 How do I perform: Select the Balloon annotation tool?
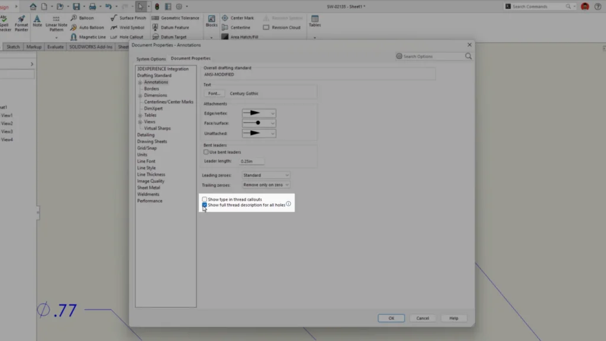point(82,18)
